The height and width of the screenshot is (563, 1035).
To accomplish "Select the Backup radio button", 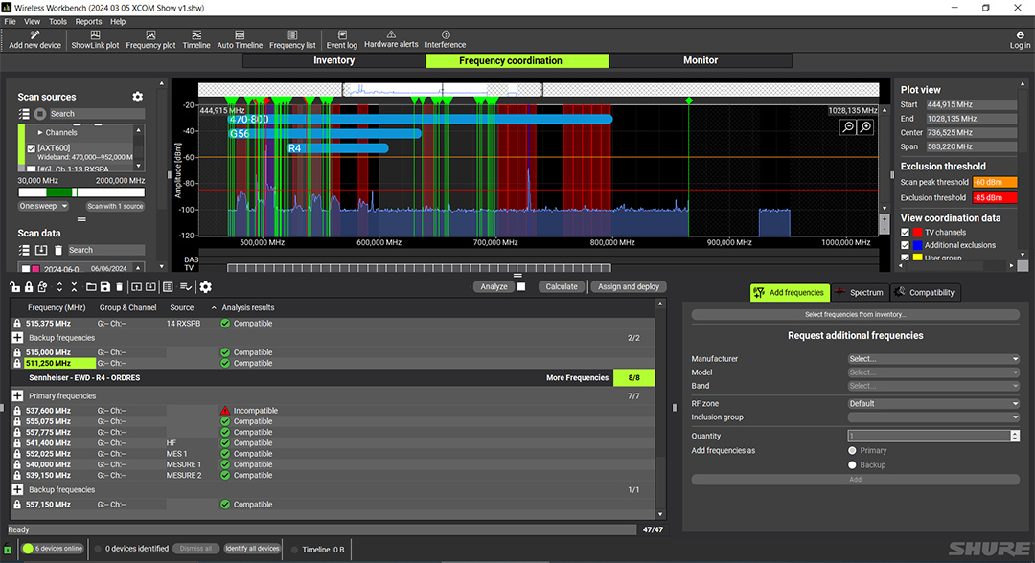I will (852, 464).
